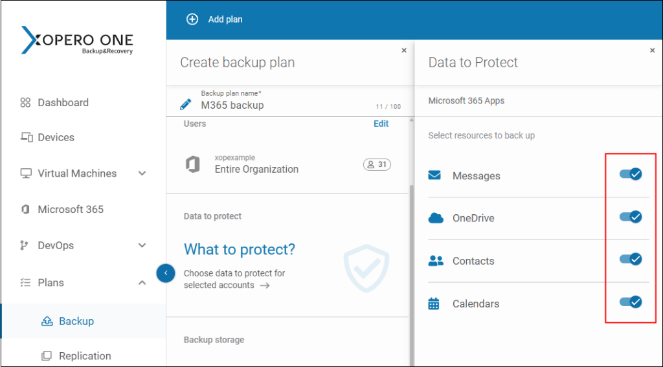
Task: Click the Calendars calendar icon
Action: point(434,304)
